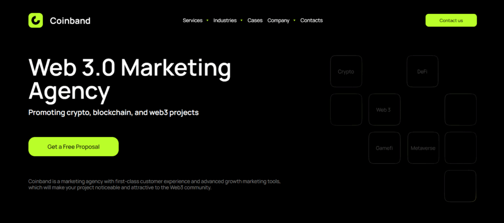Screen dimensions: 504x223
Task: Click the Web 3.0 Marketing Agency heading
Action: click(129, 79)
